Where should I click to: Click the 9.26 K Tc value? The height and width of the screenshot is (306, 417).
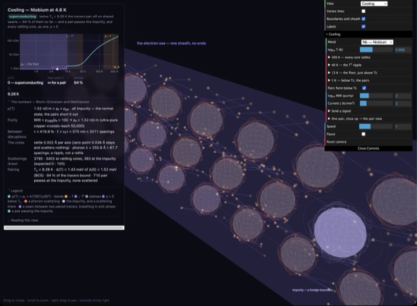click(13, 94)
